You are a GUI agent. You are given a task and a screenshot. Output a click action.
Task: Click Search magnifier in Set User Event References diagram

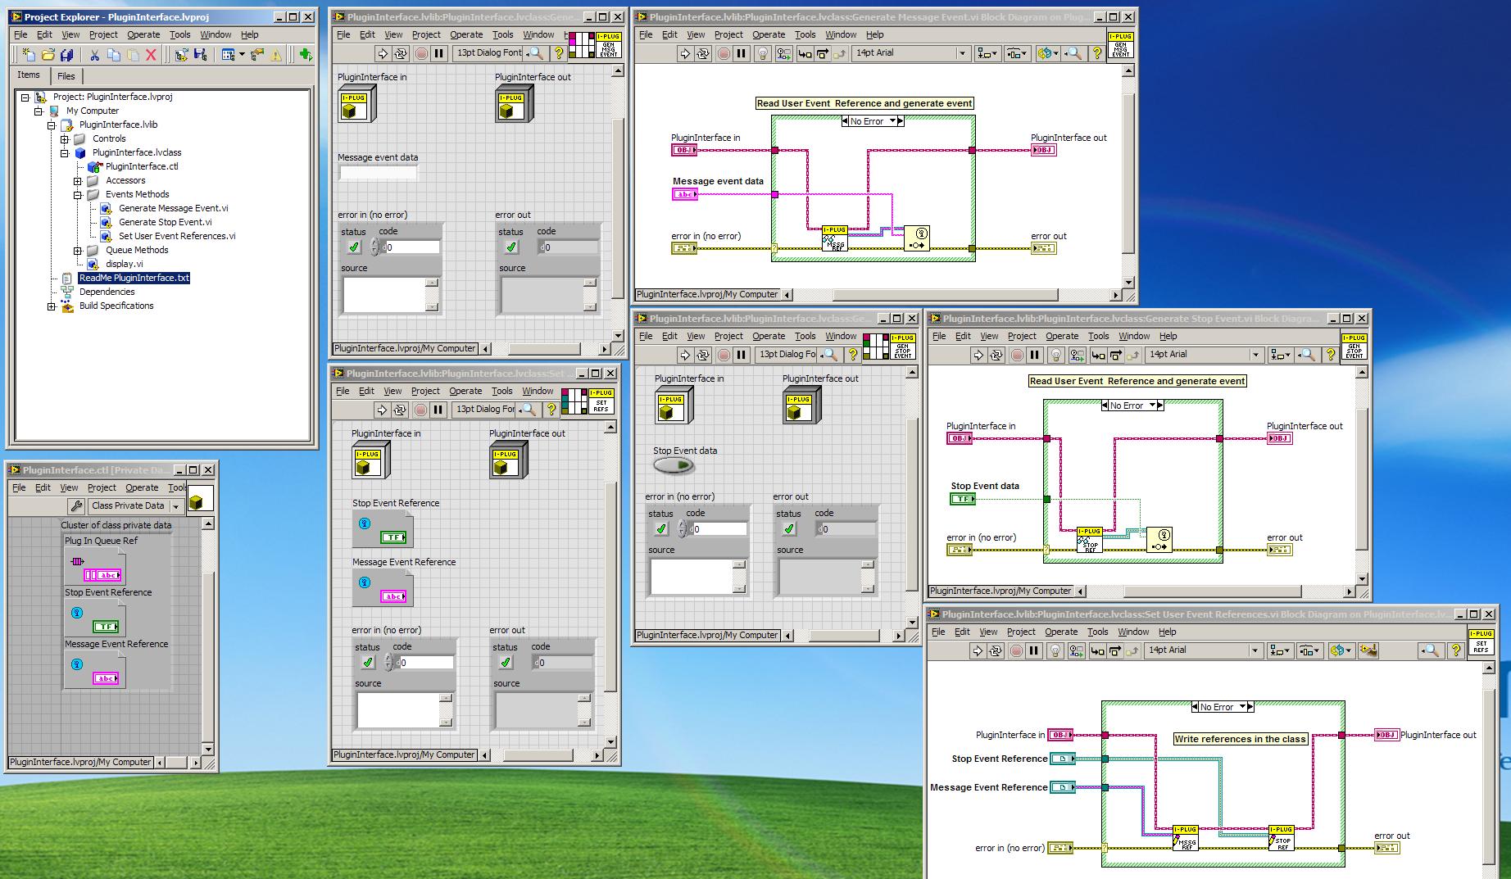pos(1431,650)
